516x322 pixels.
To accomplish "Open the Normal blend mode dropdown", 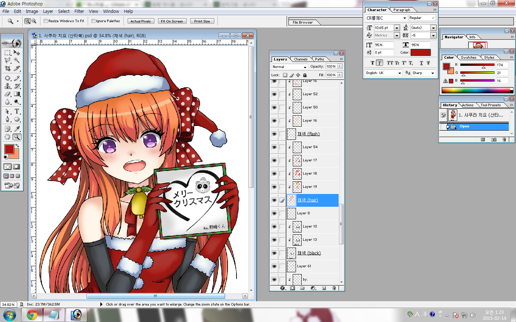I will (290, 67).
